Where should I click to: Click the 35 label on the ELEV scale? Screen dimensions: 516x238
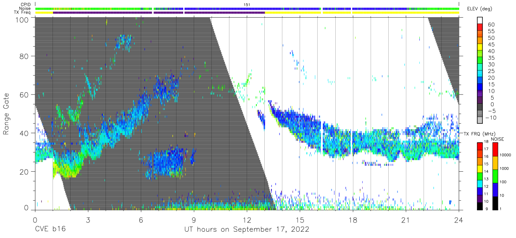click(x=491, y=58)
